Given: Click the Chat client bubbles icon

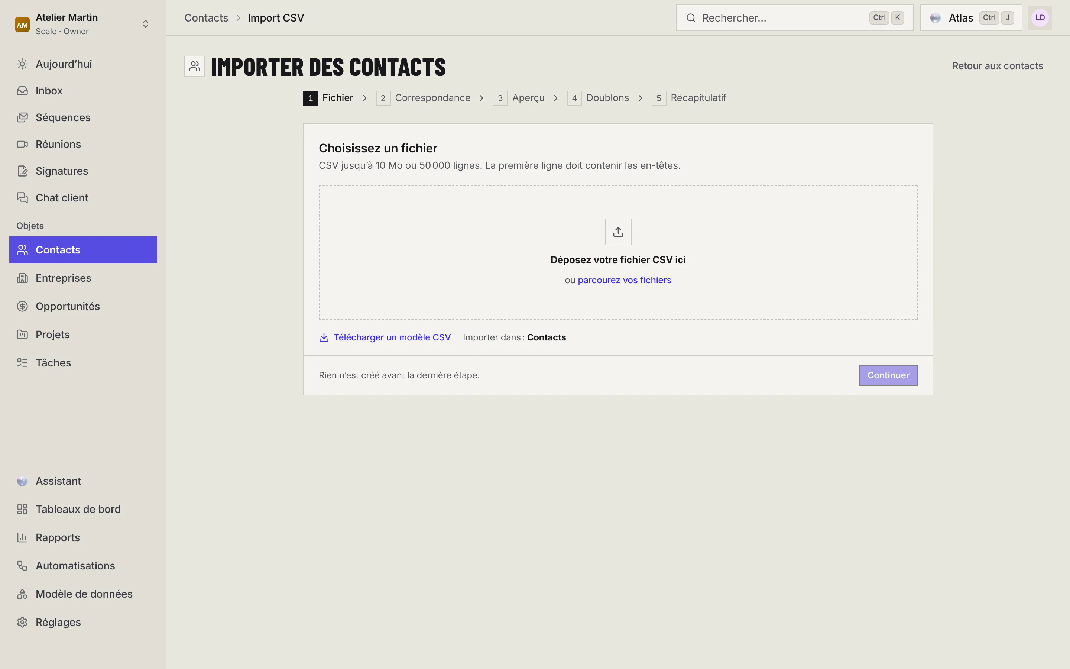Looking at the screenshot, I should coord(22,198).
